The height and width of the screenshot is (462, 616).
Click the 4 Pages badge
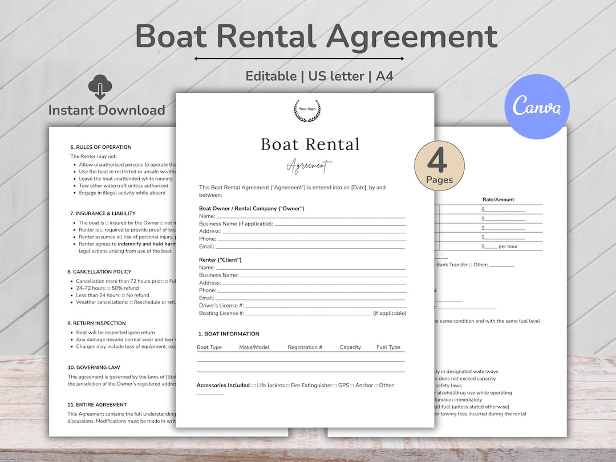pyautogui.click(x=439, y=166)
